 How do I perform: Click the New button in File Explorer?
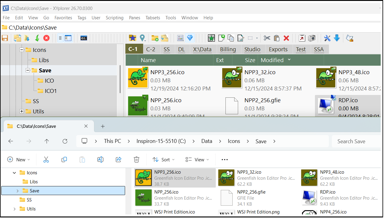[x=18, y=160]
